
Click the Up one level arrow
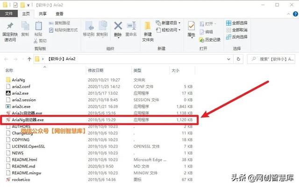29,59
